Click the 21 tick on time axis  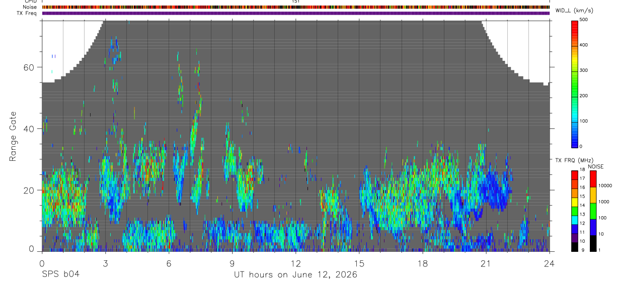[486, 263]
